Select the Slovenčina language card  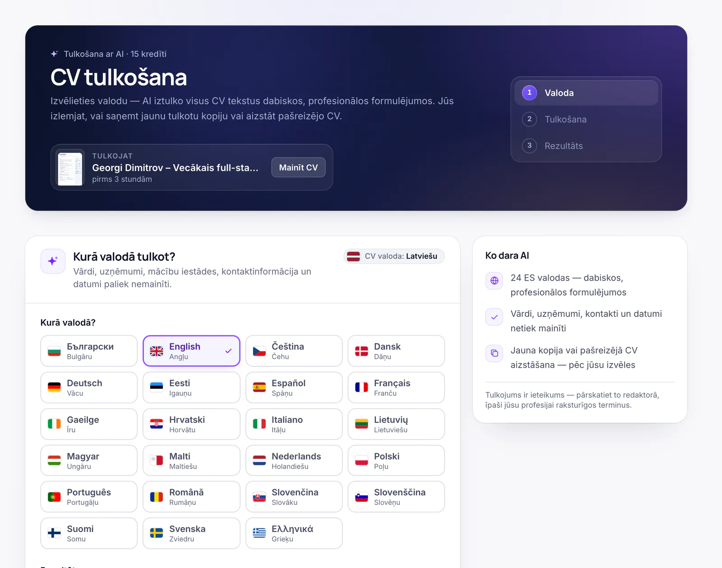(294, 497)
